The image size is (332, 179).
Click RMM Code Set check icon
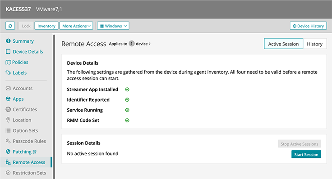[127, 121]
